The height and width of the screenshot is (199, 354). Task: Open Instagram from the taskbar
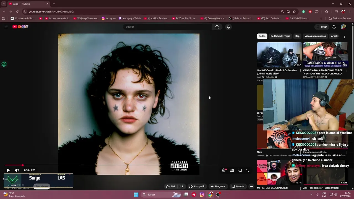point(202,195)
